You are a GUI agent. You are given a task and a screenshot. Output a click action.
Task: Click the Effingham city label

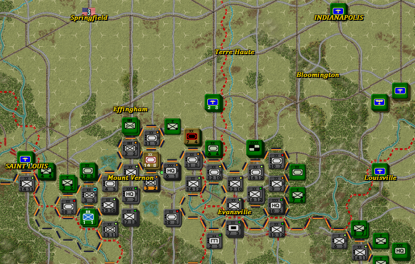(130, 109)
